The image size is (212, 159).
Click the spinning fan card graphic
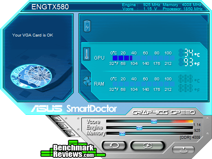coord(31,77)
